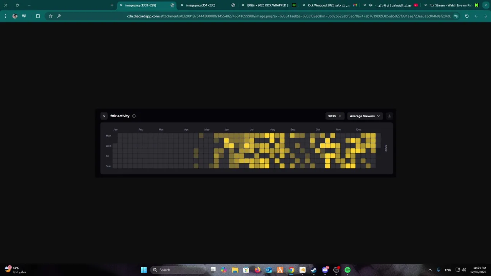Click the 'Mon' weekday label
This screenshot has width=491, height=276.
tap(109, 136)
